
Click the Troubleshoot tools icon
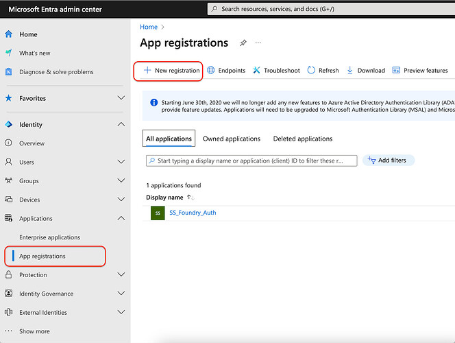(x=256, y=70)
